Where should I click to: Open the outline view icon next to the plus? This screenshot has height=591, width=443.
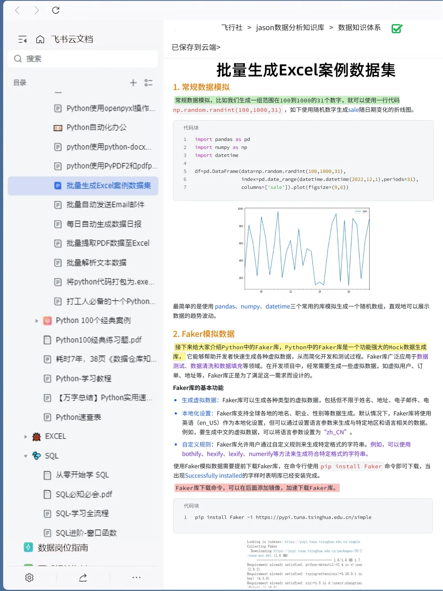click(148, 82)
